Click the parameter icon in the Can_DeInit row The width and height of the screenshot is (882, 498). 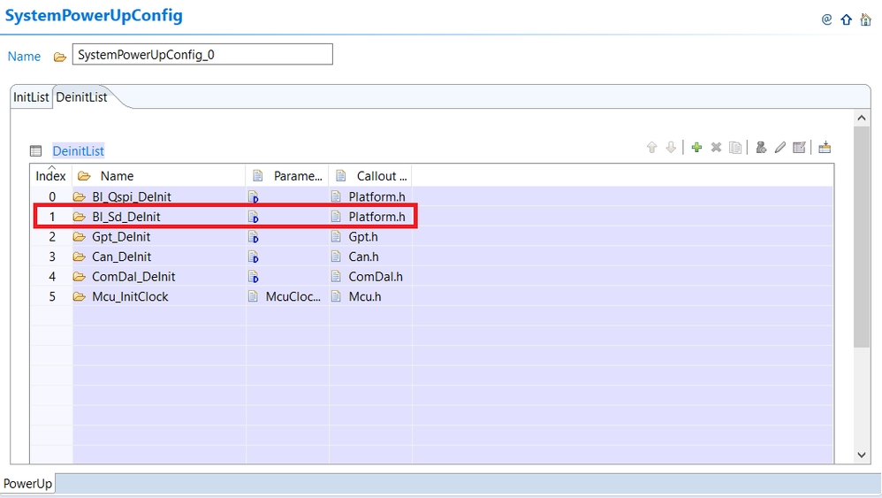pos(254,257)
